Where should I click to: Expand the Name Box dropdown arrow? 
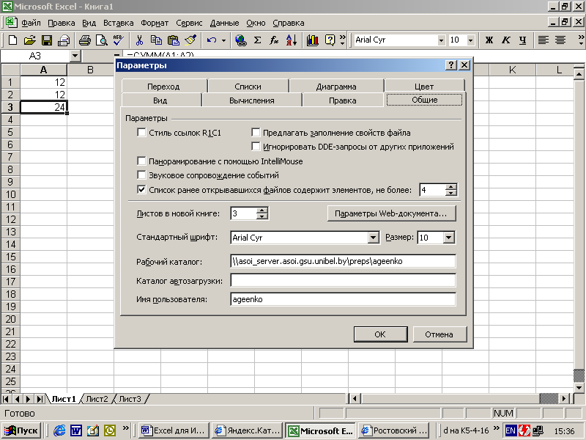tap(75, 56)
